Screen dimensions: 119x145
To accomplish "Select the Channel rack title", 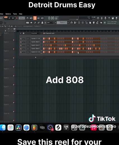I will 50,33.
